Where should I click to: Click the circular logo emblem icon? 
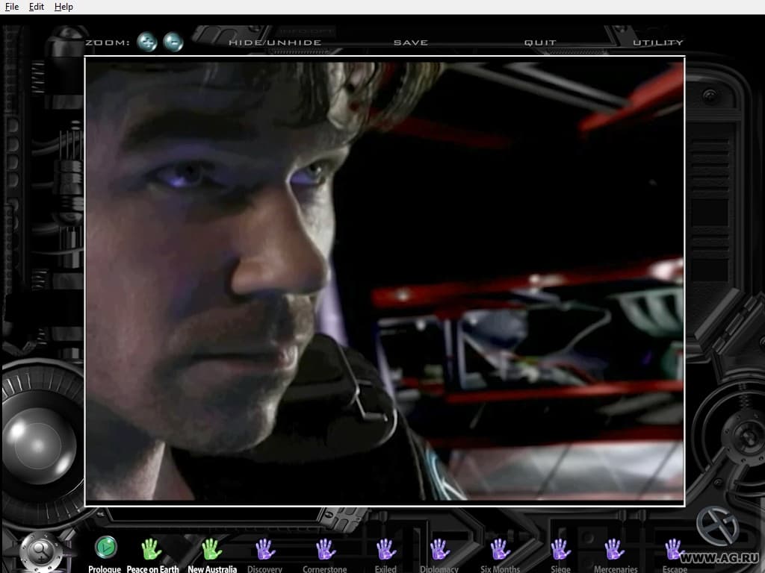pos(717,525)
